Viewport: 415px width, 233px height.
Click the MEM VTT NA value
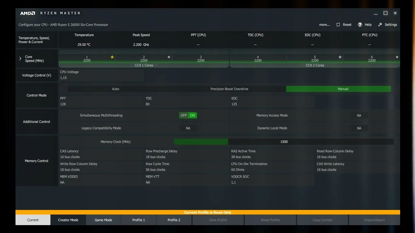[x=148, y=182]
